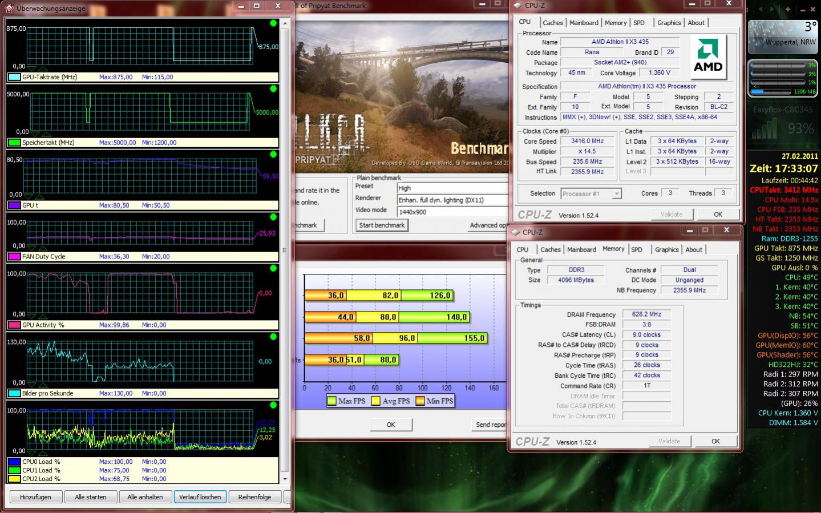Click the monitoring window scrollbar down arrow
This screenshot has width=821, height=513.
coord(285,480)
